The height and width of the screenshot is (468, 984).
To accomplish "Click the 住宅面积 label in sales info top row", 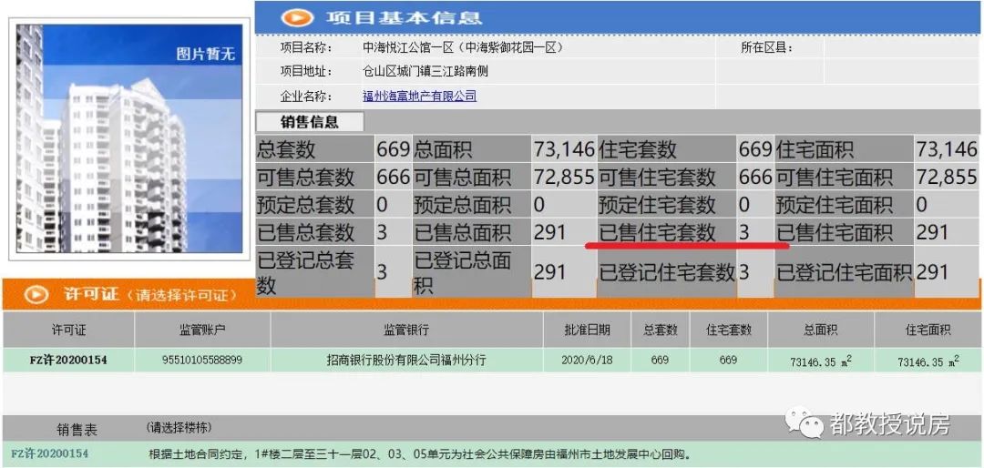I will [815, 150].
